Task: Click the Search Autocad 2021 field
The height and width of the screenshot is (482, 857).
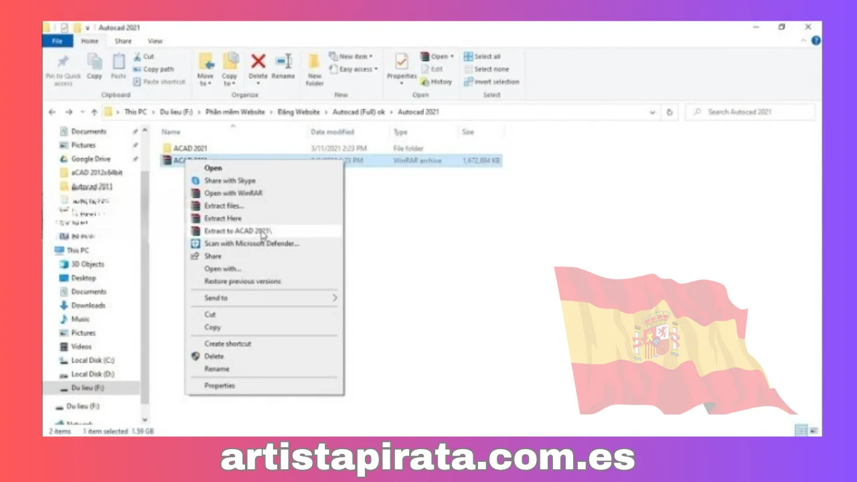Action: pos(751,112)
